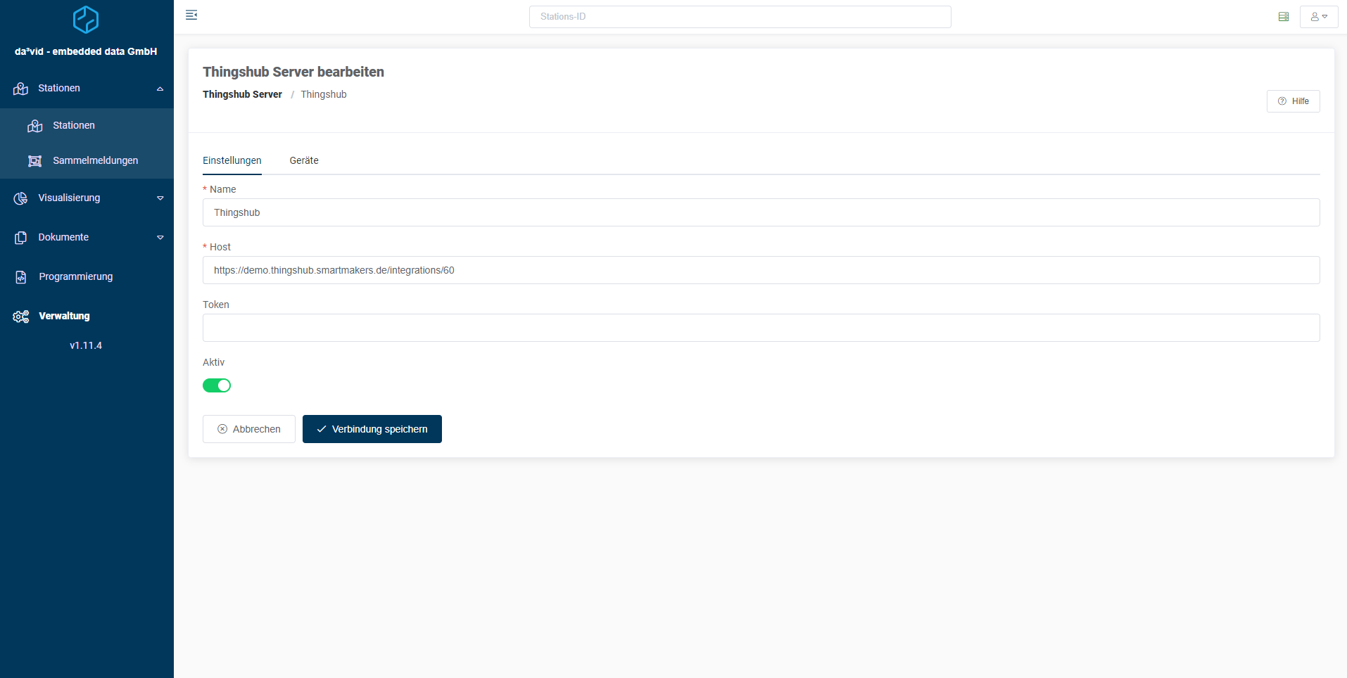Viewport: 1347px width, 678px height.
Task: Click the Sammelmeldungen icon in sidebar
Action: coord(34,161)
